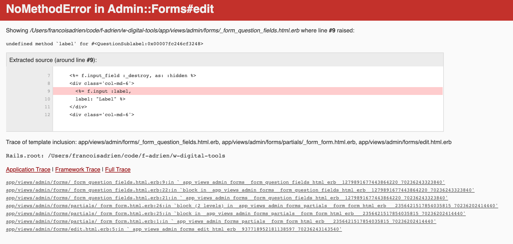This screenshot has width=513, height=244.
Task: Click the _form_question_fields.html.erb:21 trace link
Action: pyautogui.click(x=195, y=198)
